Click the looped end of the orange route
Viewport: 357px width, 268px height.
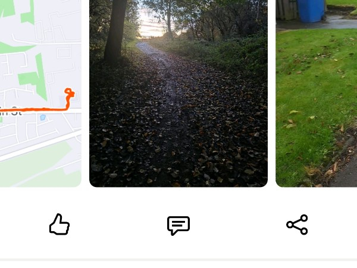pos(70,92)
